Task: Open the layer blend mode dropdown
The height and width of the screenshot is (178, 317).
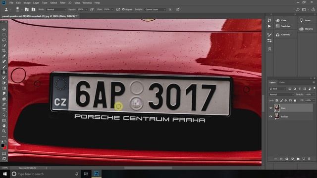Action: (x=281, y=94)
